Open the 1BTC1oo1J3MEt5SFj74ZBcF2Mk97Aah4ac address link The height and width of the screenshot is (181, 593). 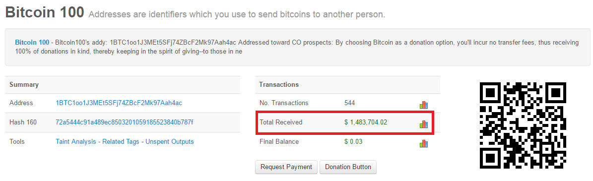[119, 103]
